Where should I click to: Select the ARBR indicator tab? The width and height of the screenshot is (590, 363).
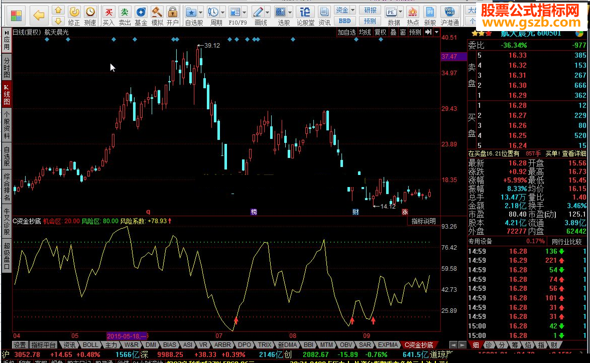222,345
